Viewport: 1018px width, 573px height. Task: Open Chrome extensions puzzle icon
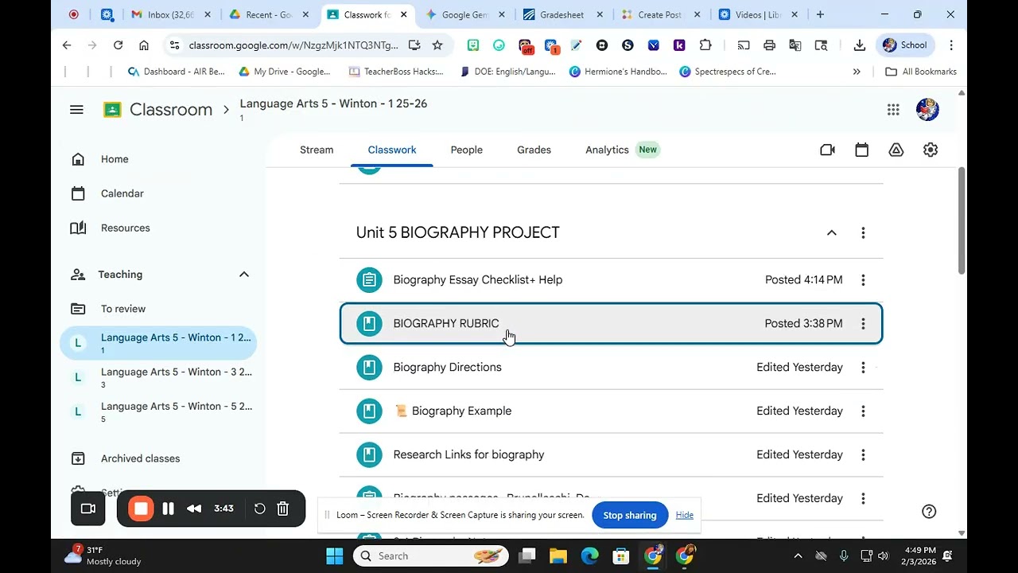tap(705, 45)
